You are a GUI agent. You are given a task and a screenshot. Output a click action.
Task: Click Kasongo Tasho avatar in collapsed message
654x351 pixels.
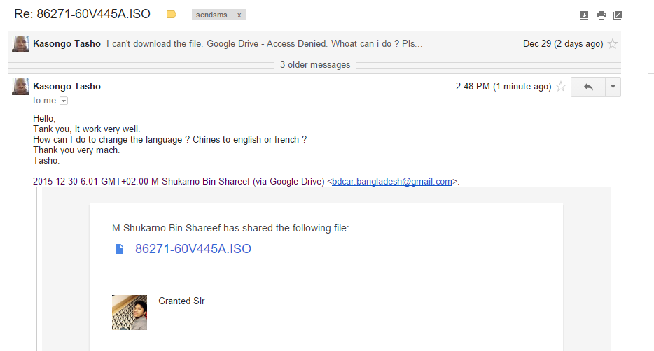pyautogui.click(x=20, y=44)
